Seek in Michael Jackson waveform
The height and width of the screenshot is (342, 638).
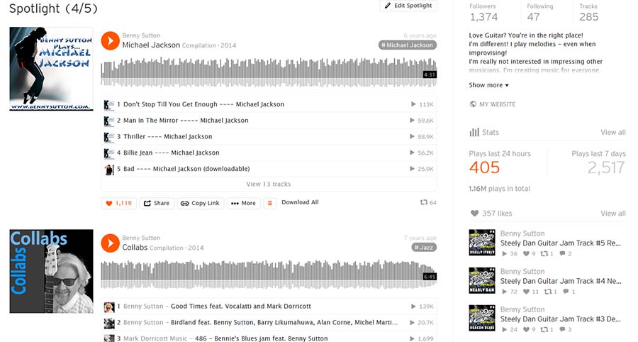(x=269, y=72)
